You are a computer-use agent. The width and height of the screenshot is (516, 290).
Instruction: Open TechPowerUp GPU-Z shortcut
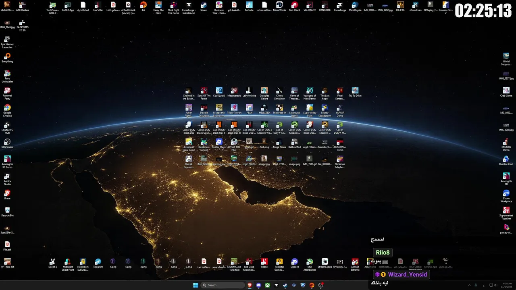(x=52, y=8)
